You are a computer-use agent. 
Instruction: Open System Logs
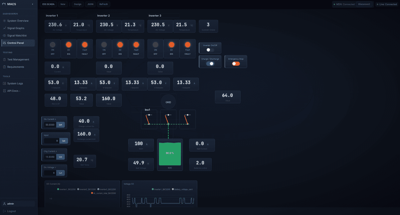click(x=18, y=83)
